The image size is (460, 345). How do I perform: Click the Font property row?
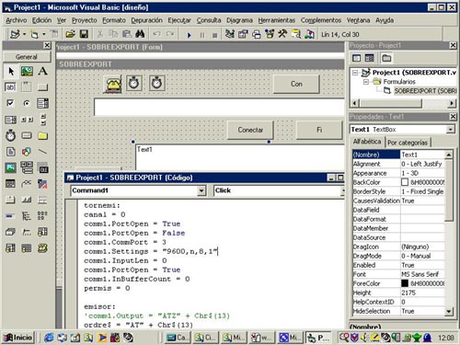click(398, 274)
